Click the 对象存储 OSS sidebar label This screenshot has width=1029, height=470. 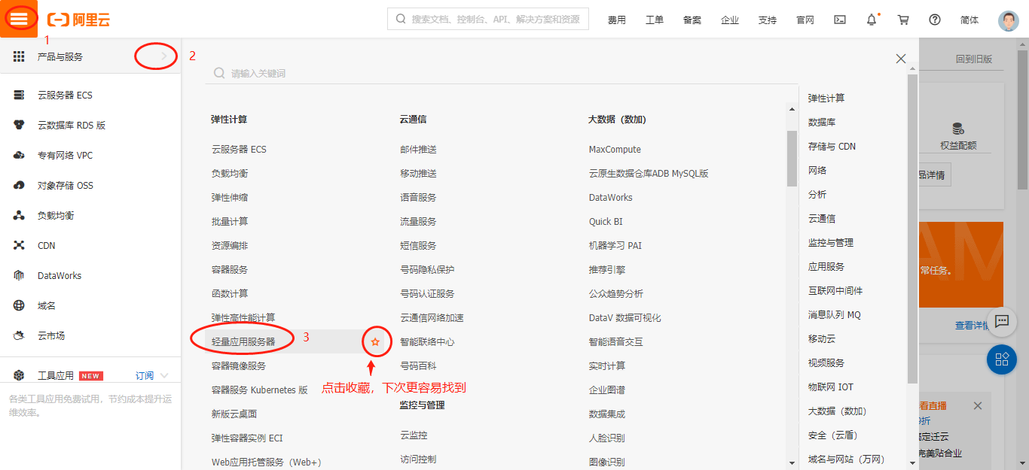tap(66, 186)
